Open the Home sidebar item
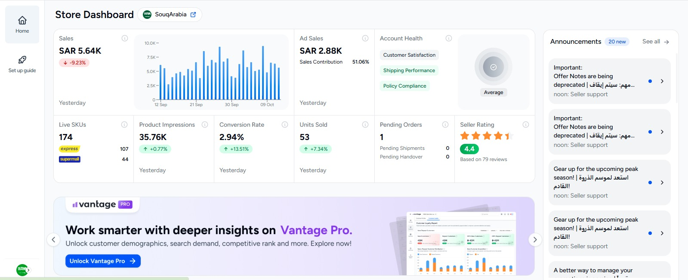 coord(22,24)
